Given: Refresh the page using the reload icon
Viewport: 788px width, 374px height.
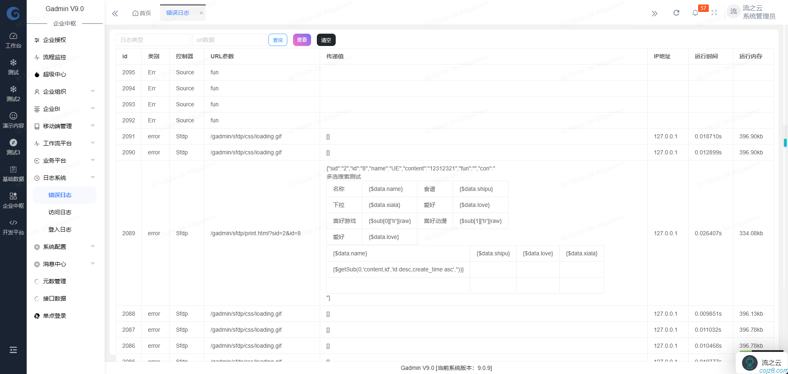Looking at the screenshot, I should [676, 13].
